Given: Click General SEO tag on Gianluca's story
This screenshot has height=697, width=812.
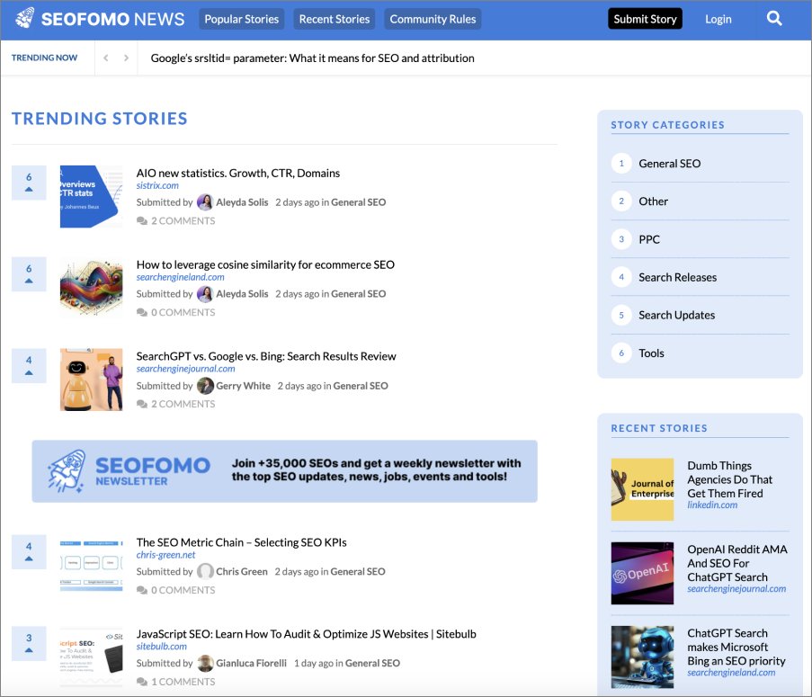Looking at the screenshot, I should tap(372, 664).
